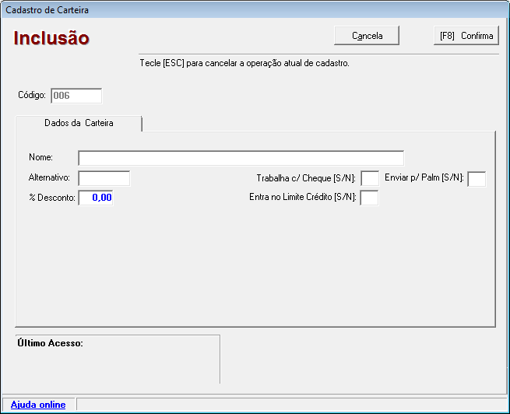Open the Ajuda online link
Screen dimensions: 510x414
(x=38, y=405)
